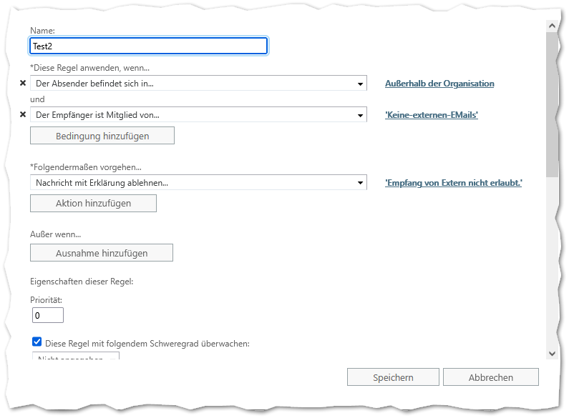Click the scrollbar up arrow
The width and height of the screenshot is (569, 418).
point(552,26)
